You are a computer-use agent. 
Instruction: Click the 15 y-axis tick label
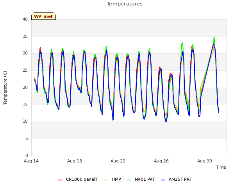(25, 104)
